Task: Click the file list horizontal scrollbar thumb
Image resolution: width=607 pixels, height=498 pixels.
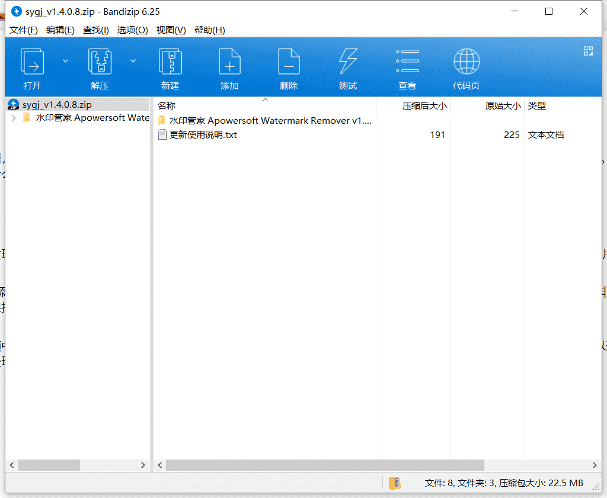Action: pyautogui.click(x=325, y=465)
